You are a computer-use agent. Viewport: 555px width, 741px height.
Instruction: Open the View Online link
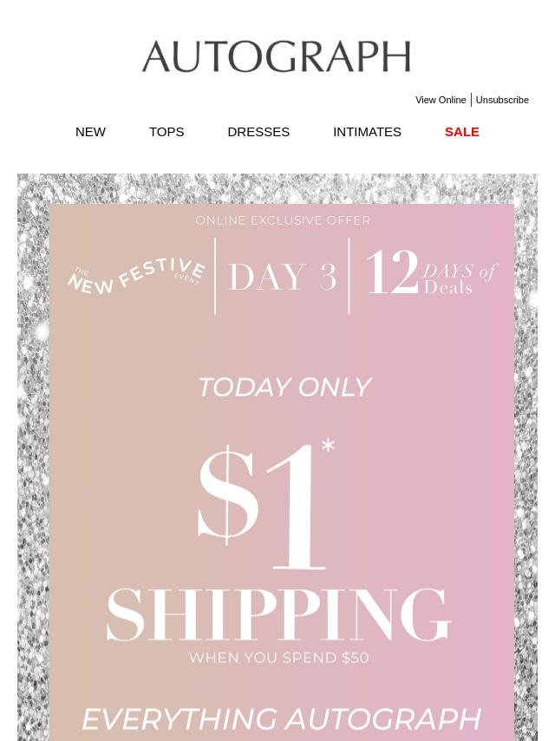click(441, 100)
